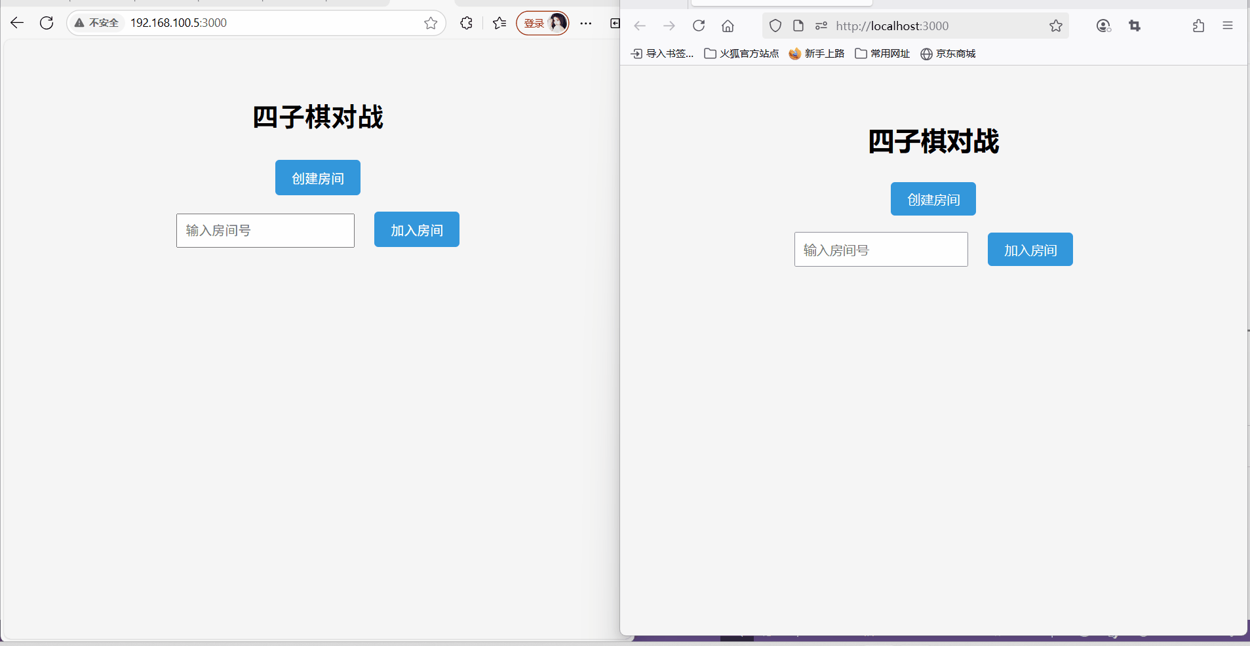
Task: Click the 登录 profile button in Edge
Action: click(x=541, y=22)
